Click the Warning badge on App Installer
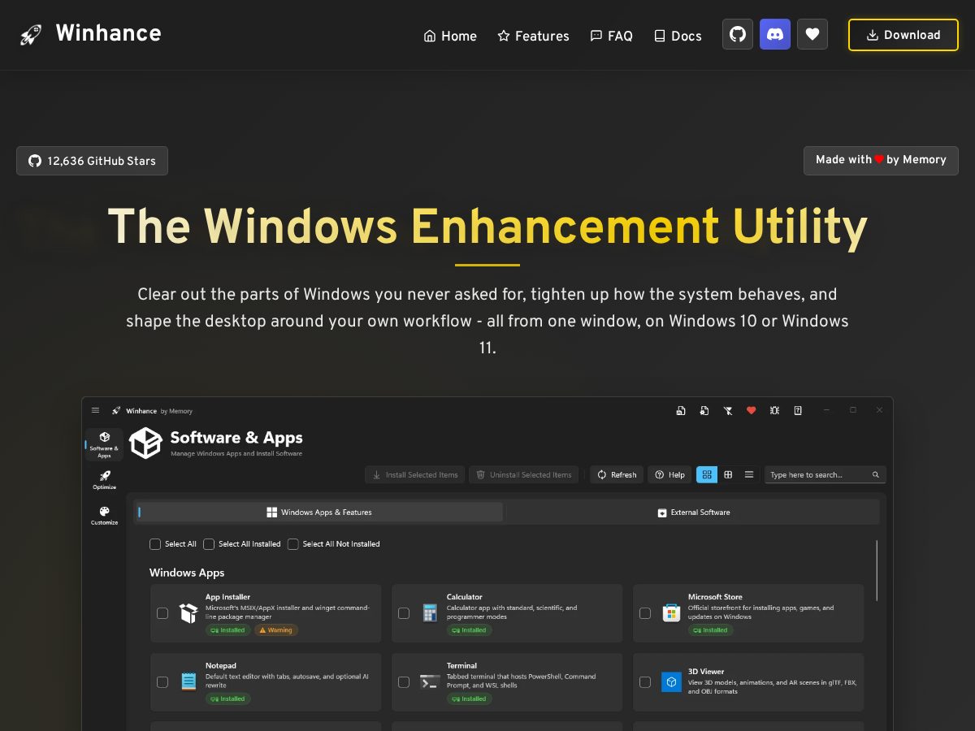This screenshot has height=731, width=975. coord(276,630)
